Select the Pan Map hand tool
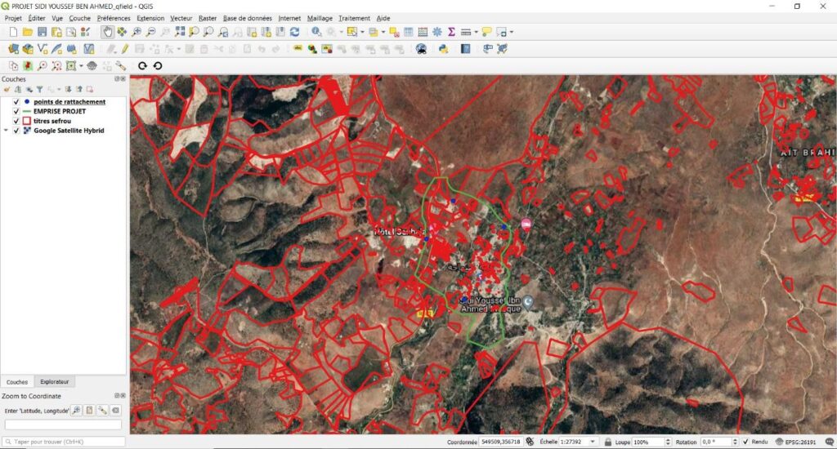 pyautogui.click(x=108, y=32)
